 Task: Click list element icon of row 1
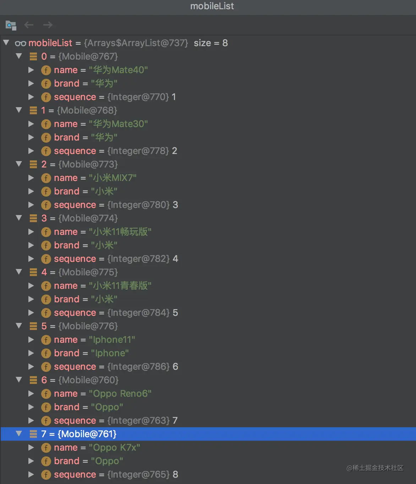tap(33, 110)
